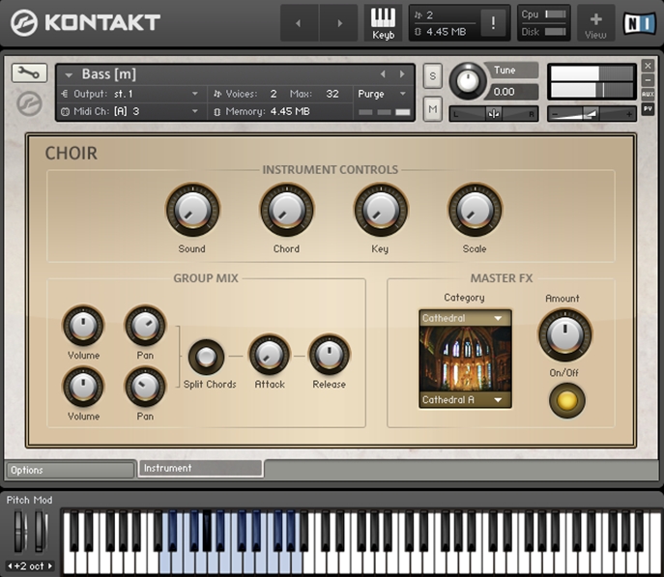This screenshot has width=664, height=577.
Task: Click the Tune value field 0.00
Action: (512, 92)
